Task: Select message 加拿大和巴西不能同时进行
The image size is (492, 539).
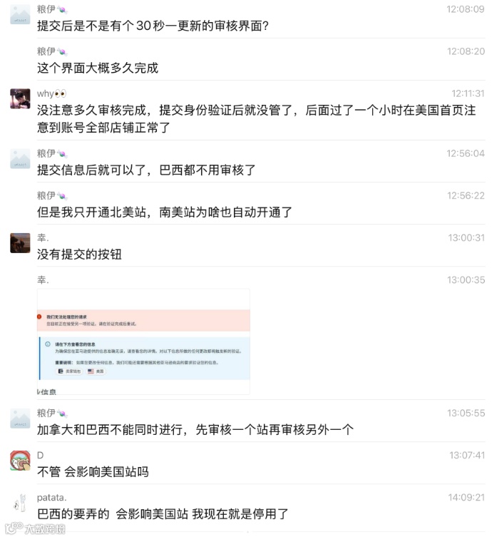Action: [x=195, y=430]
